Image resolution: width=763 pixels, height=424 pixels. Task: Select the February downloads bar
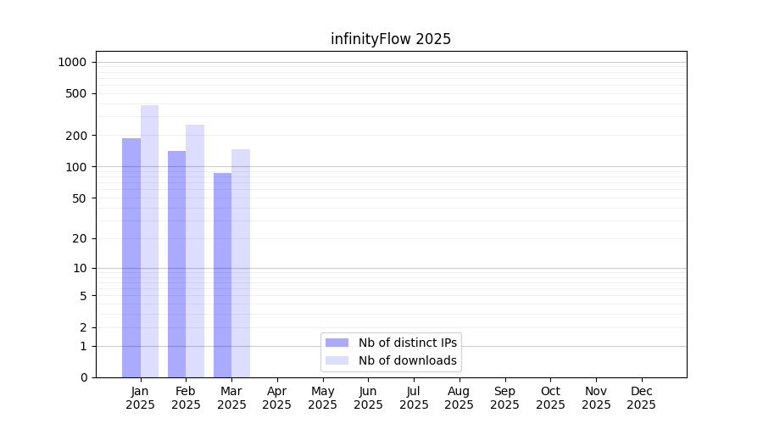click(x=195, y=251)
